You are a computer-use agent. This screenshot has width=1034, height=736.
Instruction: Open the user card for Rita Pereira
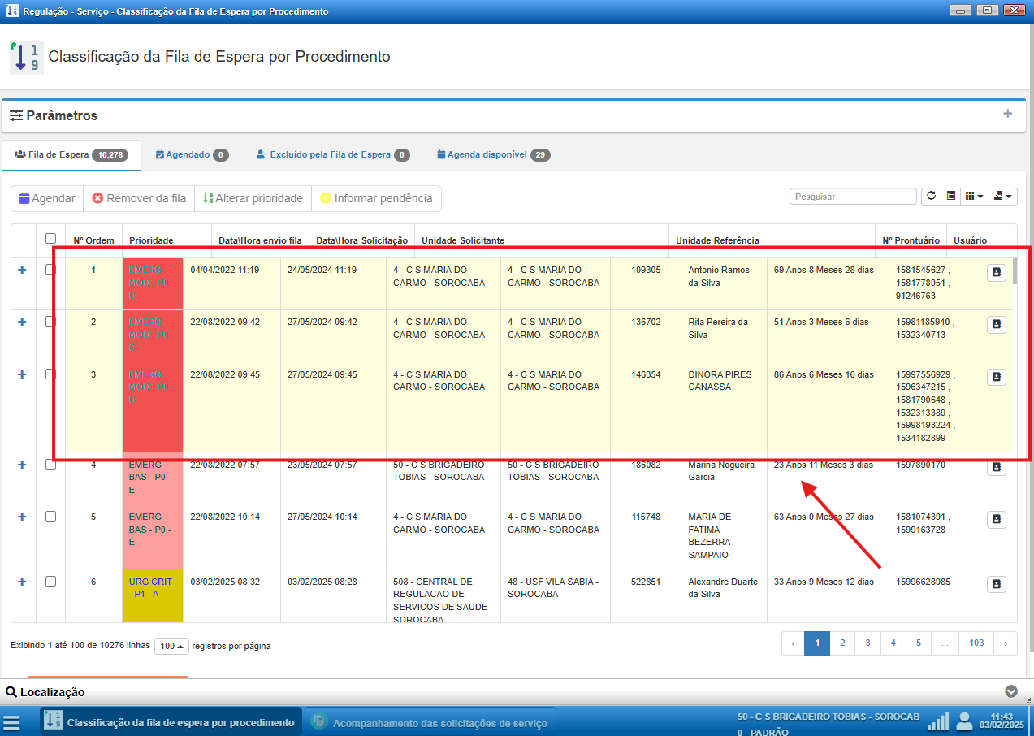click(x=997, y=325)
